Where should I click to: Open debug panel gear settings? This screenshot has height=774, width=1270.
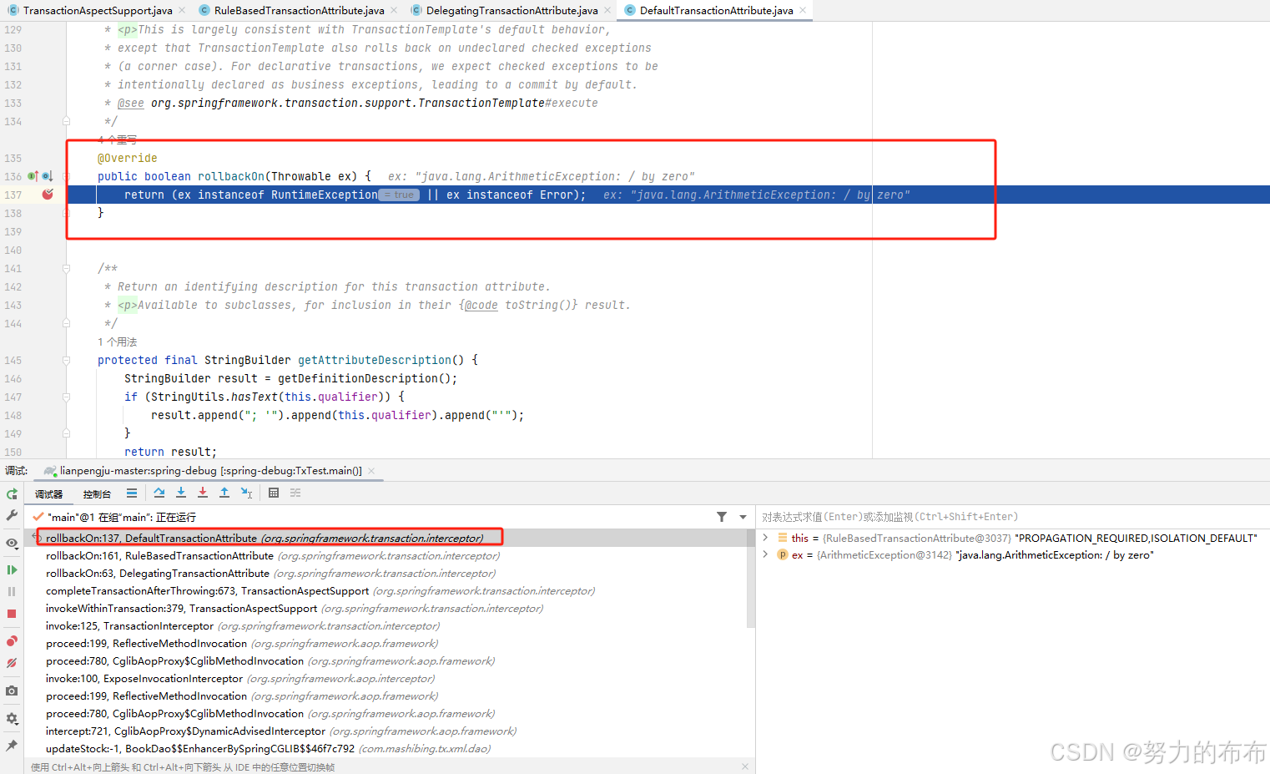12,718
